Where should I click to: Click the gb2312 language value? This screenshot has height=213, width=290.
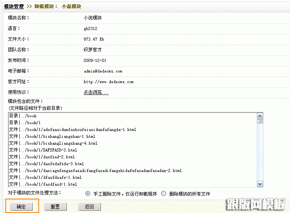point(91,29)
